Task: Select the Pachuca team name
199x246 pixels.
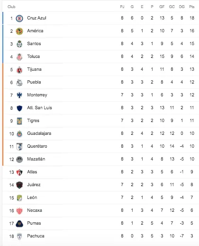Action: (36, 236)
